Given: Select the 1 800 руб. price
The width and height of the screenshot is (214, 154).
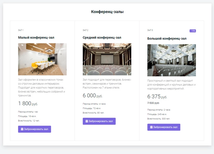Looking at the screenshot, I should (x=28, y=103).
